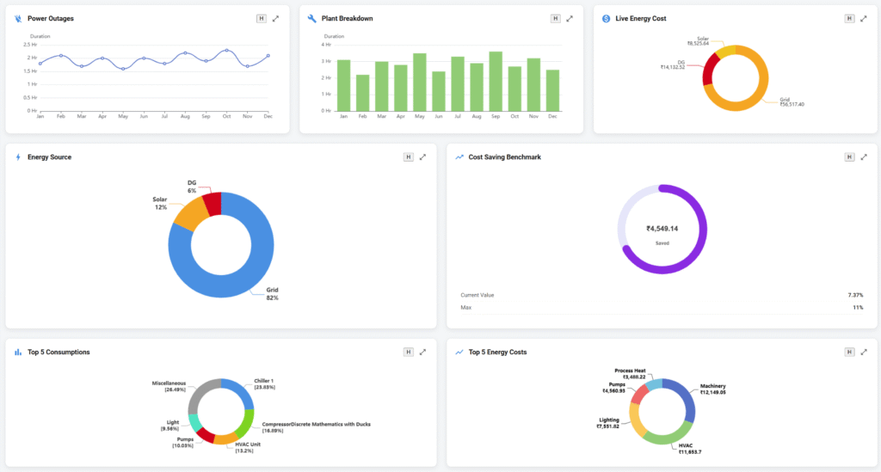Toggle the H button on Plant Breakdown

(x=555, y=18)
